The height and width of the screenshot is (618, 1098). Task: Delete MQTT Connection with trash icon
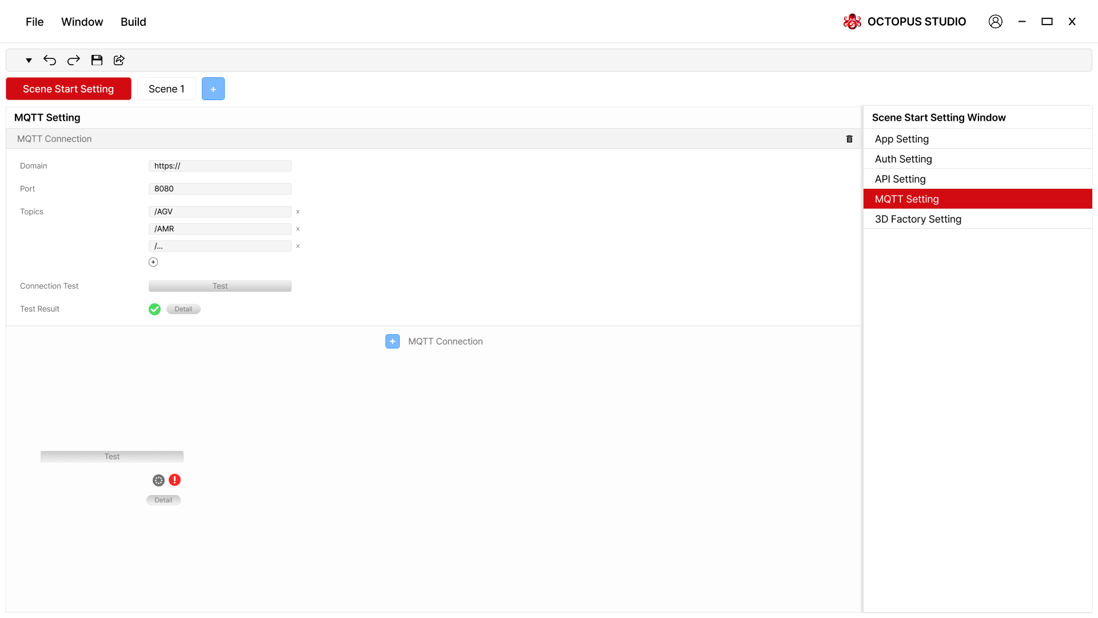click(849, 139)
